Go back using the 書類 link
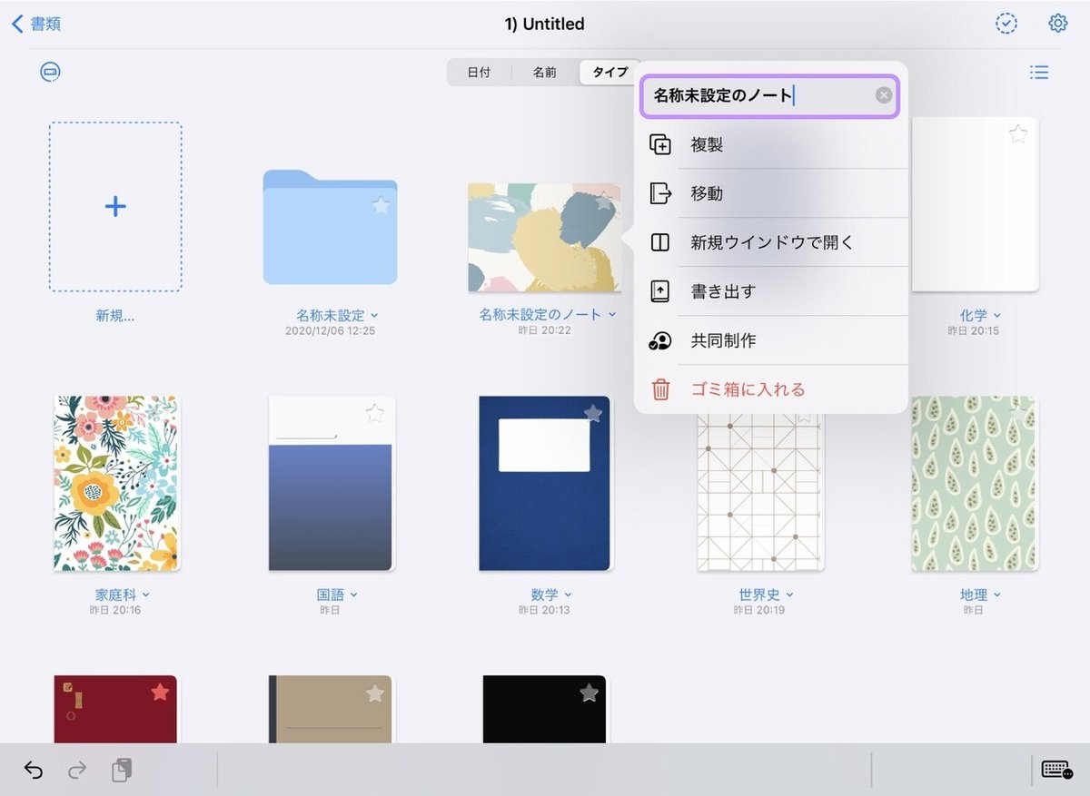The image size is (1090, 796). tap(35, 24)
